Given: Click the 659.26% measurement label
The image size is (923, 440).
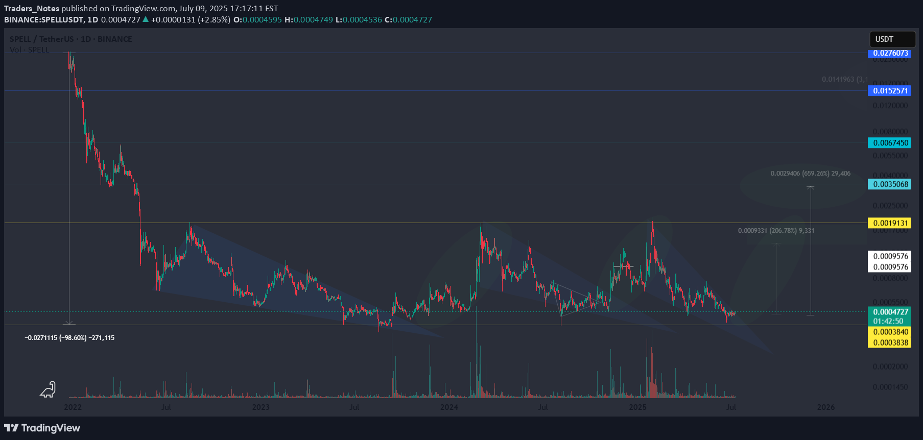Looking at the screenshot, I should [x=810, y=174].
